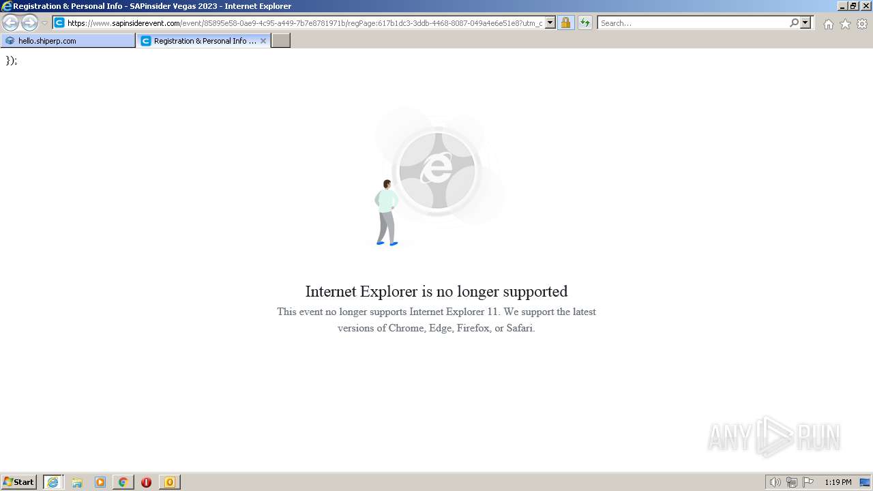Open the Tools gear menu
Viewport: 873px width, 491px height.
point(862,24)
